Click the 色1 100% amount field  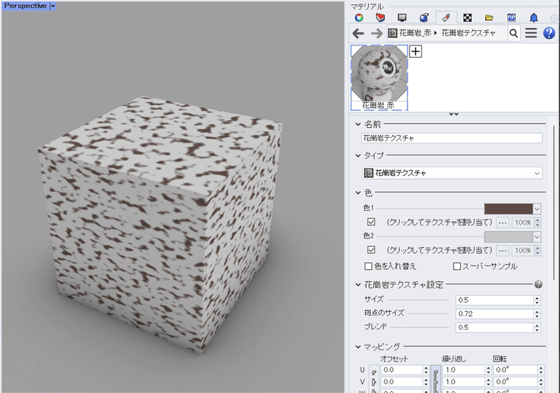click(523, 222)
